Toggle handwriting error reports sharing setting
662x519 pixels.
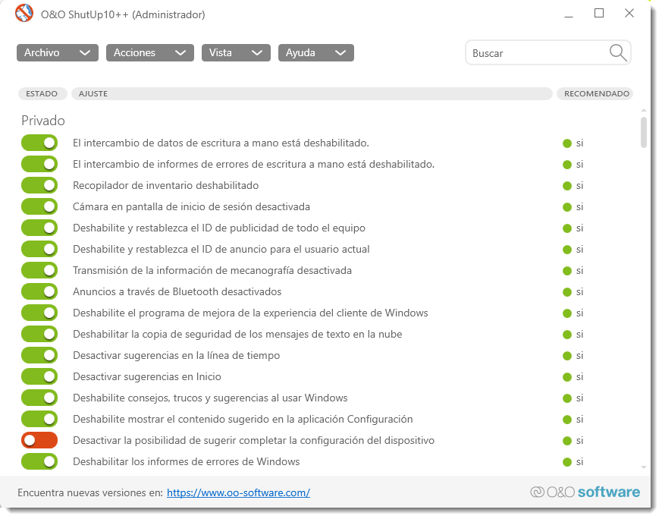39,164
